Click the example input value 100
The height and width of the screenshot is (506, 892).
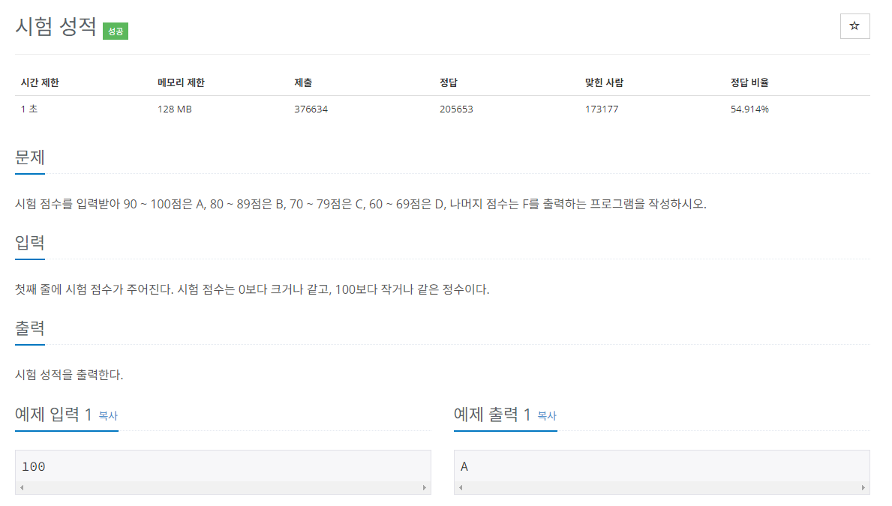34,467
